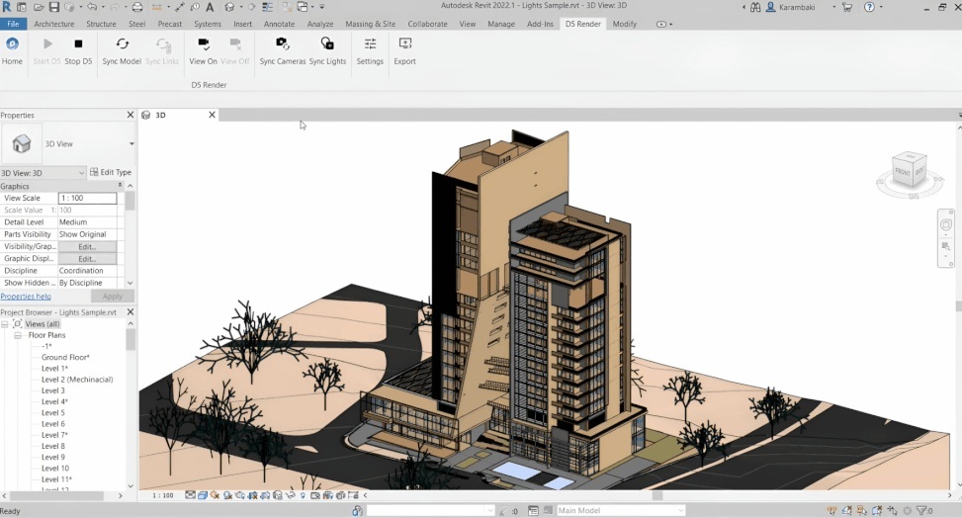Click the View Scale input field
Viewport: 962px width, 518px height.
point(87,199)
